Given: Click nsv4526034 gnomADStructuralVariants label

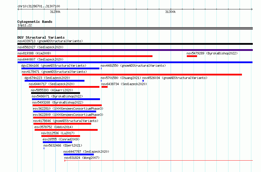Looking at the screenshot, I should 175,78.
